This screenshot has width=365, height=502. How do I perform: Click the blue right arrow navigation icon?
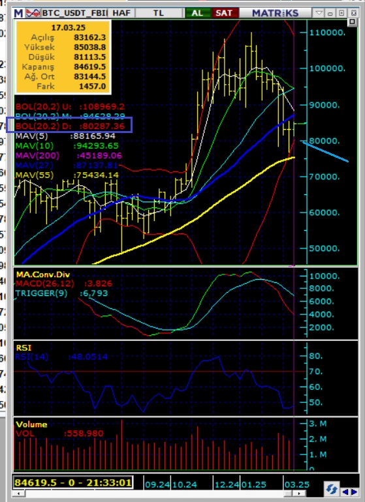click(354, 492)
